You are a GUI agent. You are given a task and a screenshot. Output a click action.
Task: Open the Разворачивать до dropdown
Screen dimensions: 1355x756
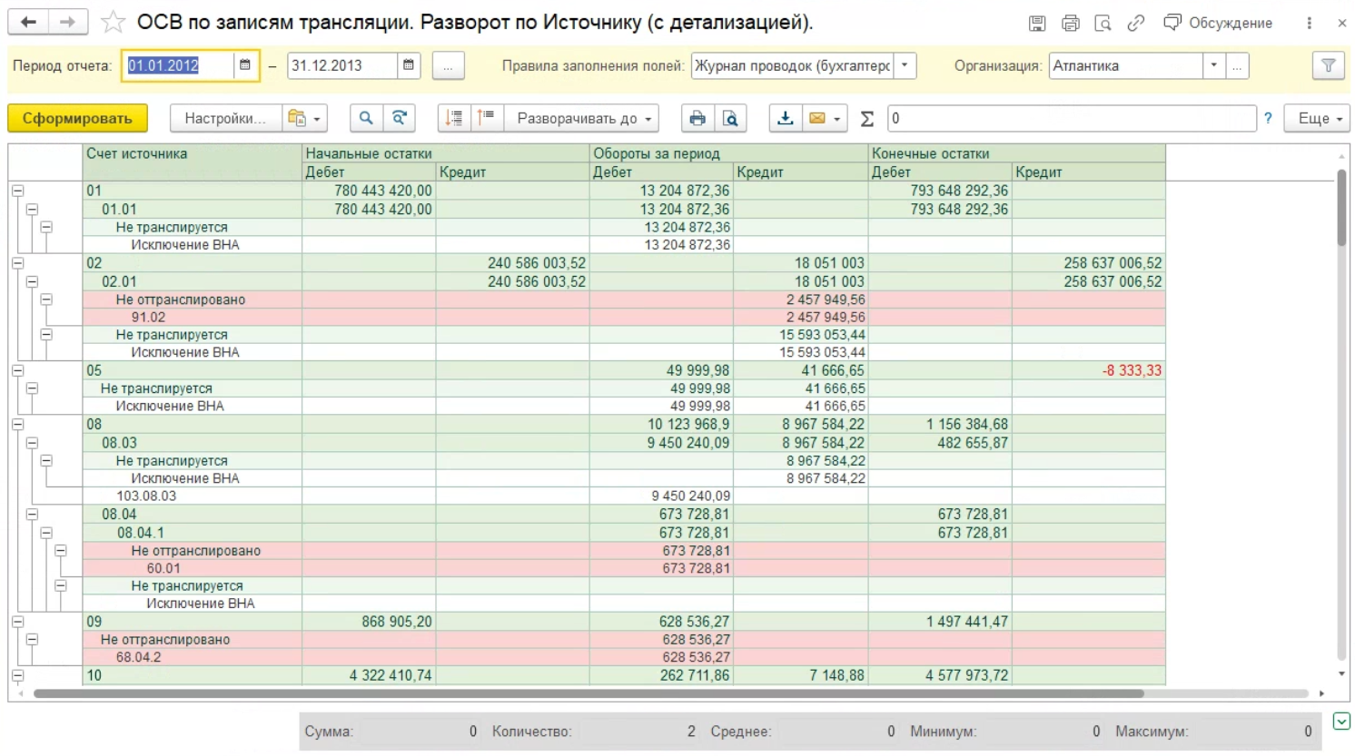[583, 118]
